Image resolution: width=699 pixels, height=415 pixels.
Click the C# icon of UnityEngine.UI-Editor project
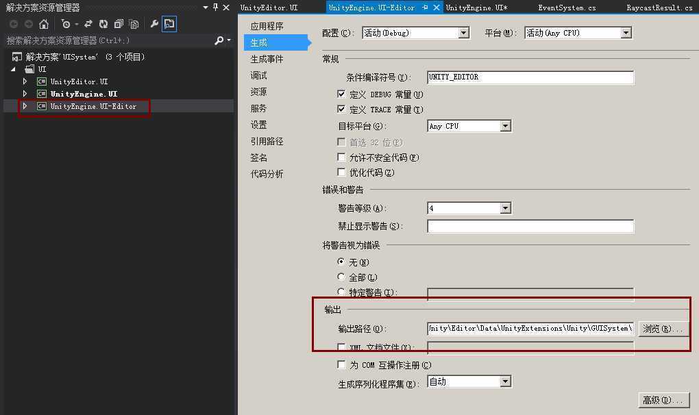(x=42, y=106)
